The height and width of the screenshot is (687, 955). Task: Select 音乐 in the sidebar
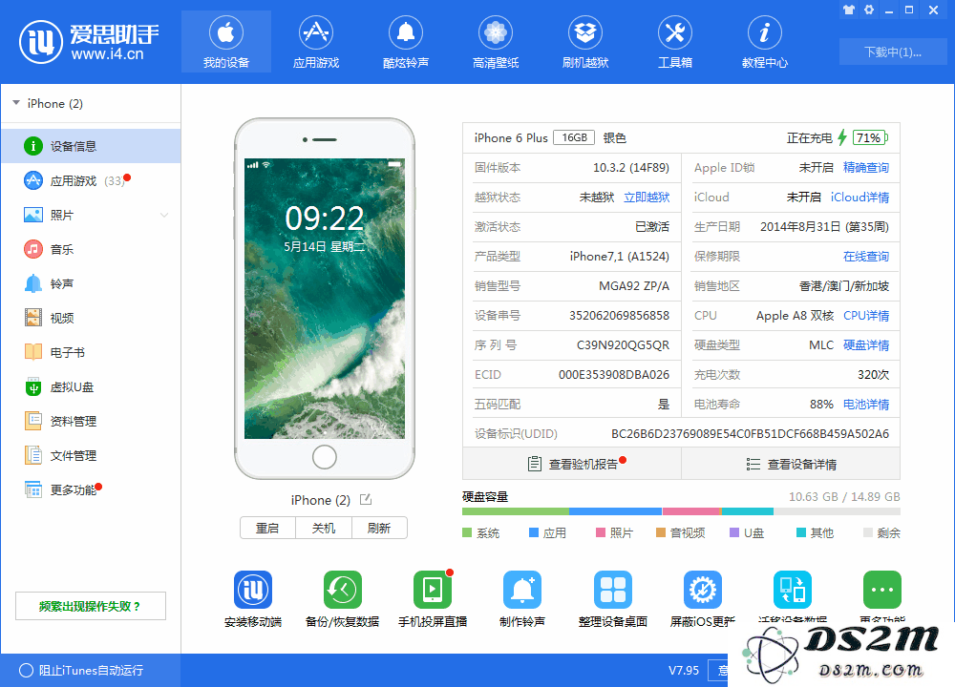click(91, 249)
